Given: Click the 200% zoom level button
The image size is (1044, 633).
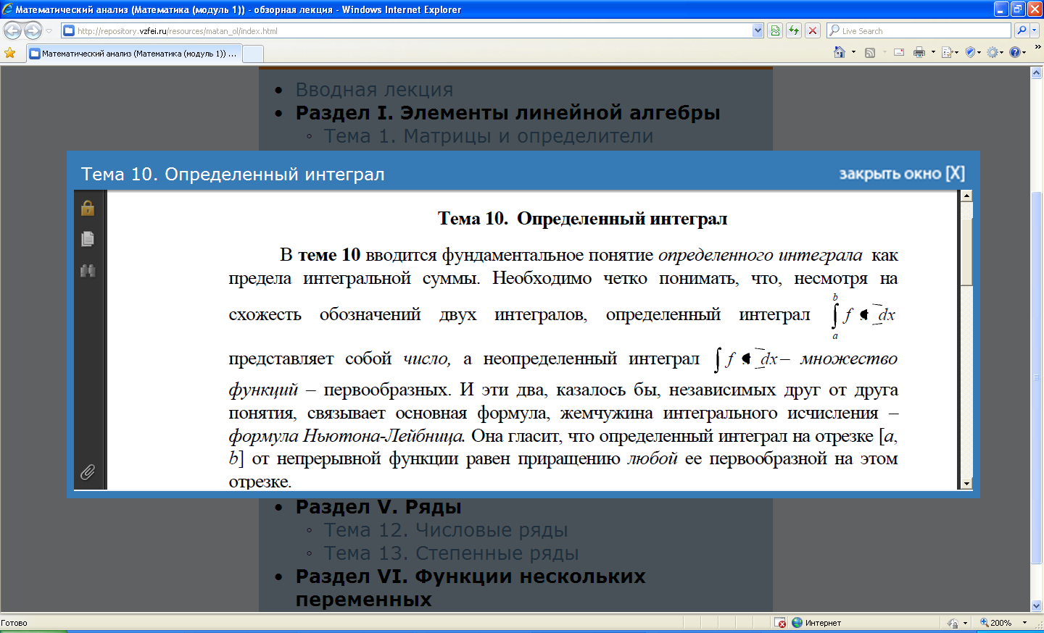Looking at the screenshot, I should click(995, 623).
